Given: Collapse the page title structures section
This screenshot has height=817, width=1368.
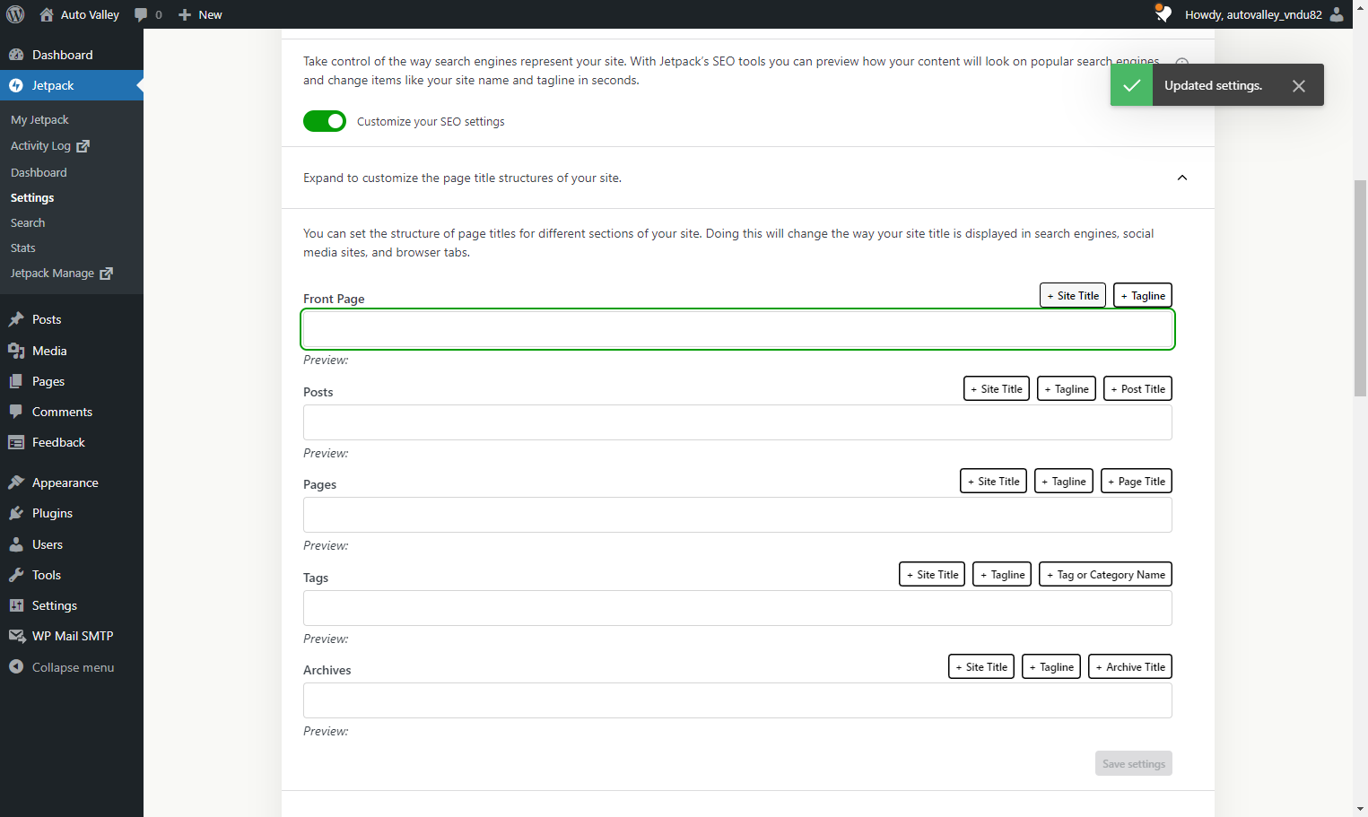Looking at the screenshot, I should pyautogui.click(x=1182, y=178).
